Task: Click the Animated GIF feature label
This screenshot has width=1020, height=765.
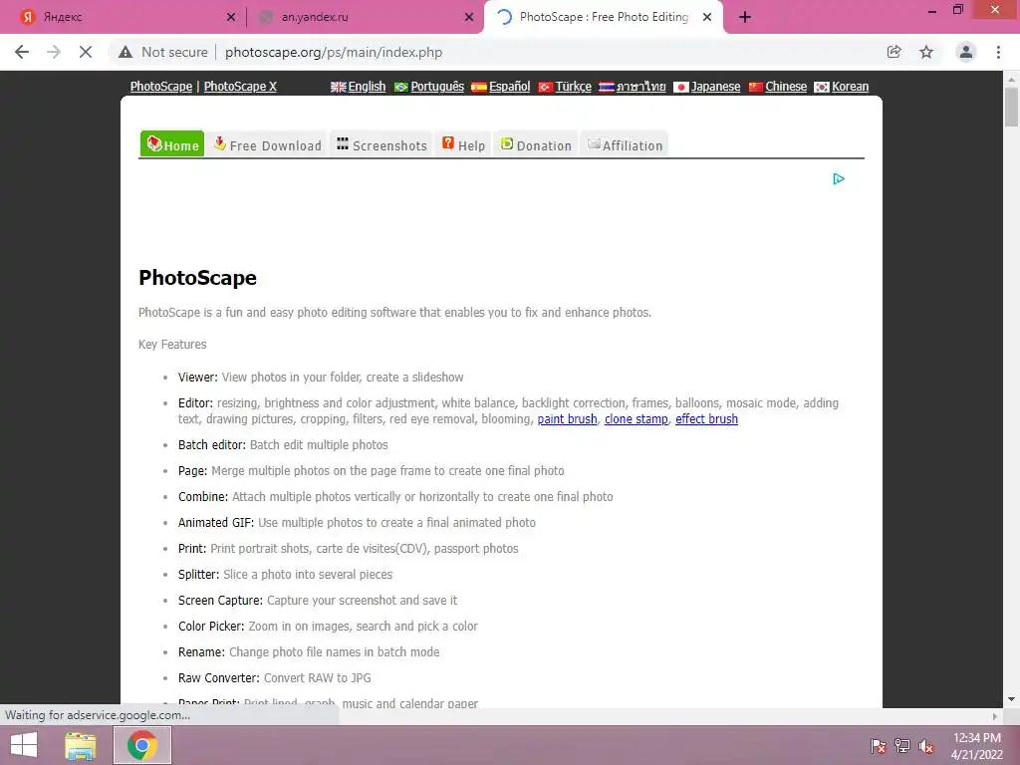Action: (216, 522)
